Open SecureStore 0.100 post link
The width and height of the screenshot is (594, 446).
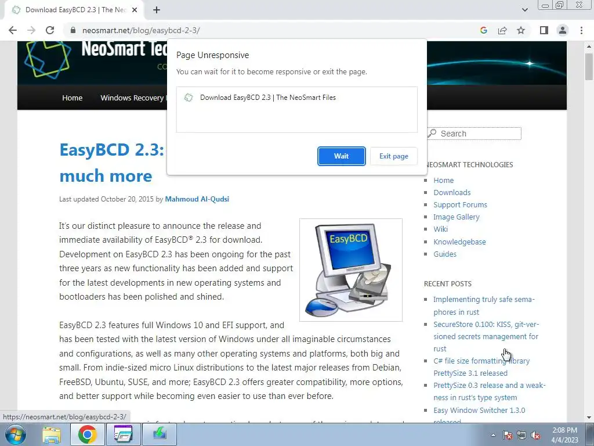[x=486, y=336]
